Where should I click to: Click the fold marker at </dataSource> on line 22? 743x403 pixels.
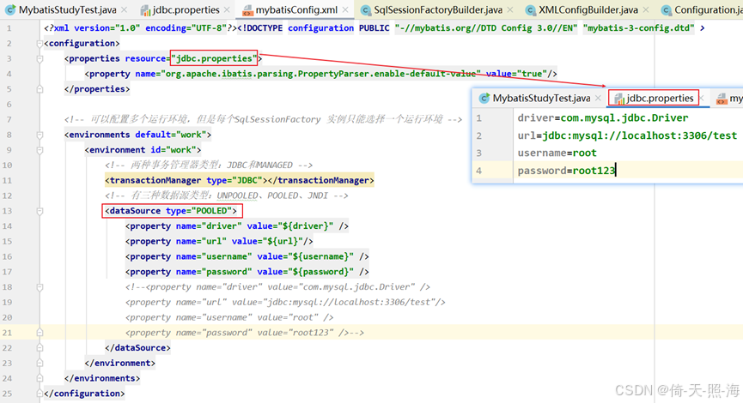(x=40, y=347)
